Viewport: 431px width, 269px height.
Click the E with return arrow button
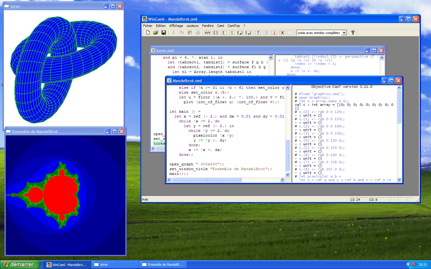tap(240, 33)
